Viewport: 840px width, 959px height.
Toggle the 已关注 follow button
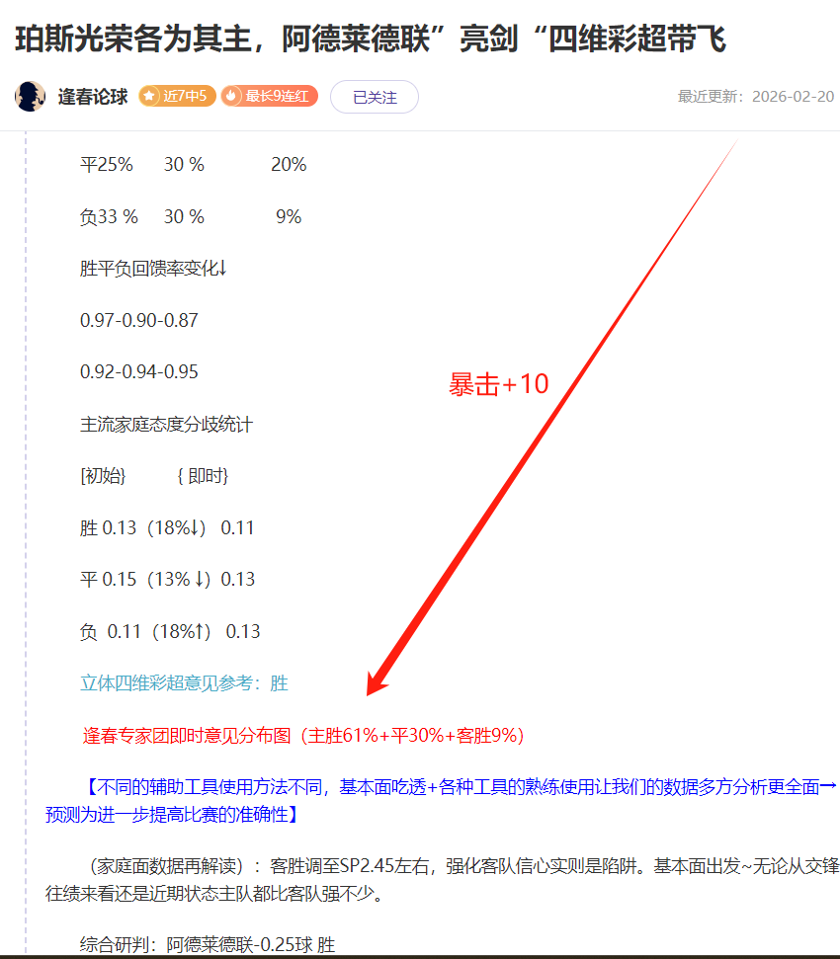[374, 97]
